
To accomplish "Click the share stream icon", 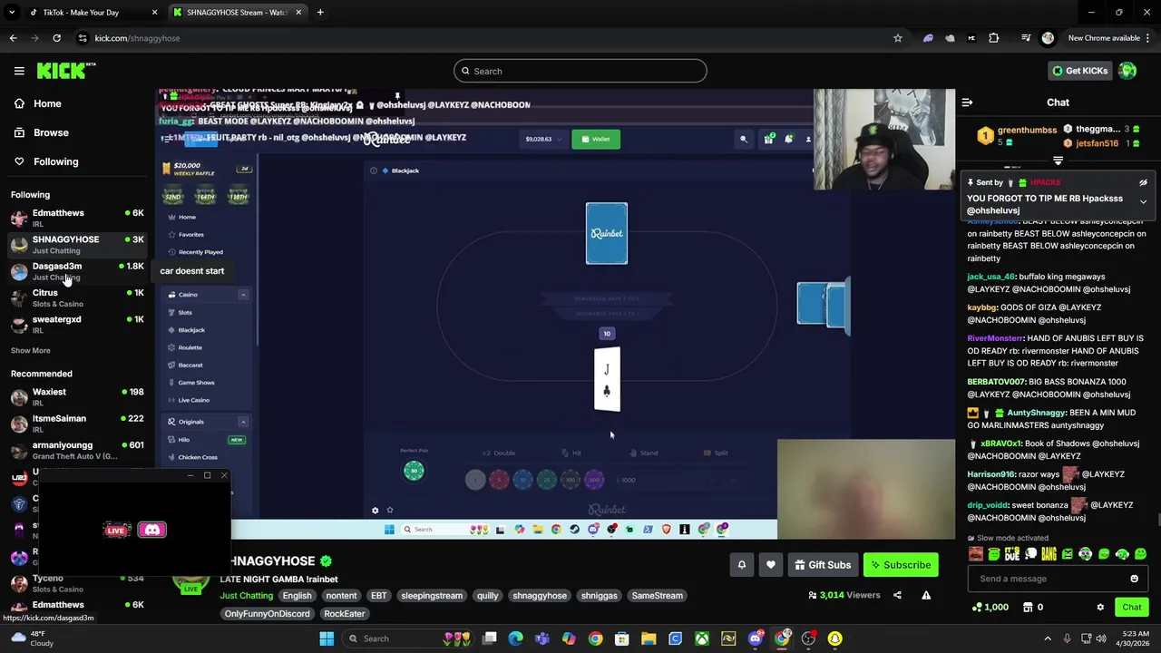I will [x=897, y=595].
